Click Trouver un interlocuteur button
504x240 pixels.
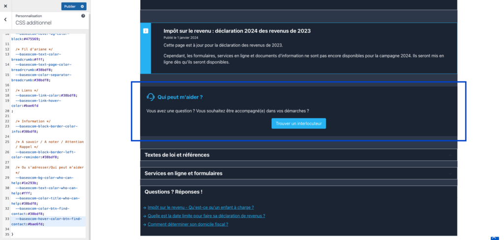click(298, 124)
